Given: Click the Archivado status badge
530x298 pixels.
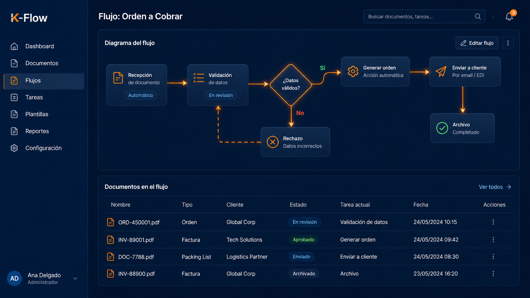Looking at the screenshot, I should click(304, 274).
